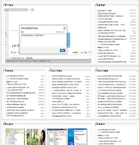Select the small fourth gray slide tab
Screen dimensions: 139x145
33,10
